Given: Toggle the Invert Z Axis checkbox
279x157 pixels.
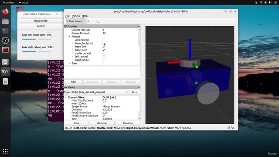Looking at the screenshot, I should point(104,103).
